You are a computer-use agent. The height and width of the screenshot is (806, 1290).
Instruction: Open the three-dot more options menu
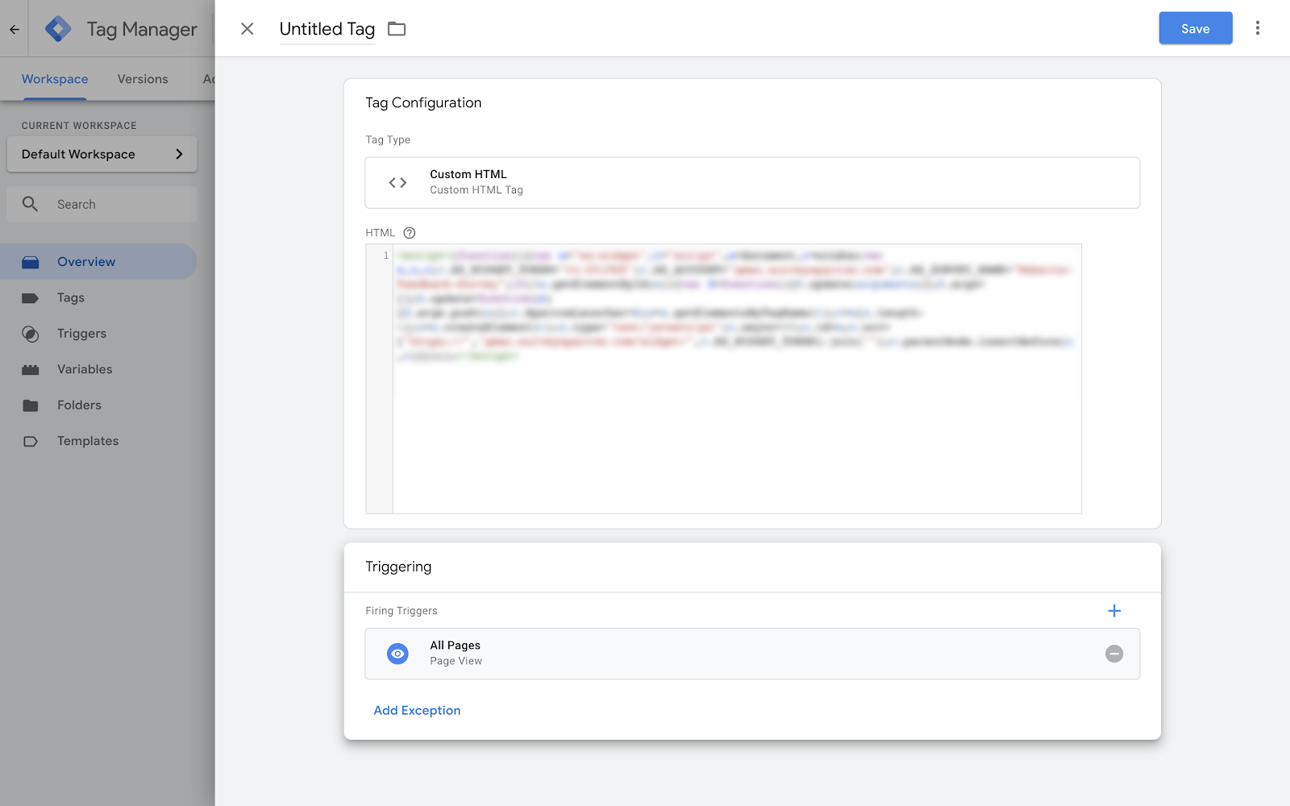click(1257, 28)
